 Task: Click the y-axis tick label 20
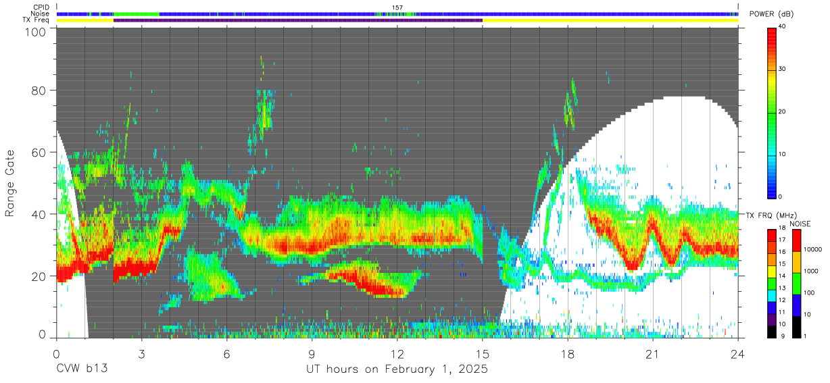click(x=39, y=276)
